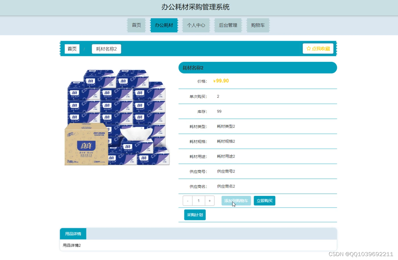Go to 个人中心 personal center
Viewport: 398px width, 260px height.
(196, 25)
